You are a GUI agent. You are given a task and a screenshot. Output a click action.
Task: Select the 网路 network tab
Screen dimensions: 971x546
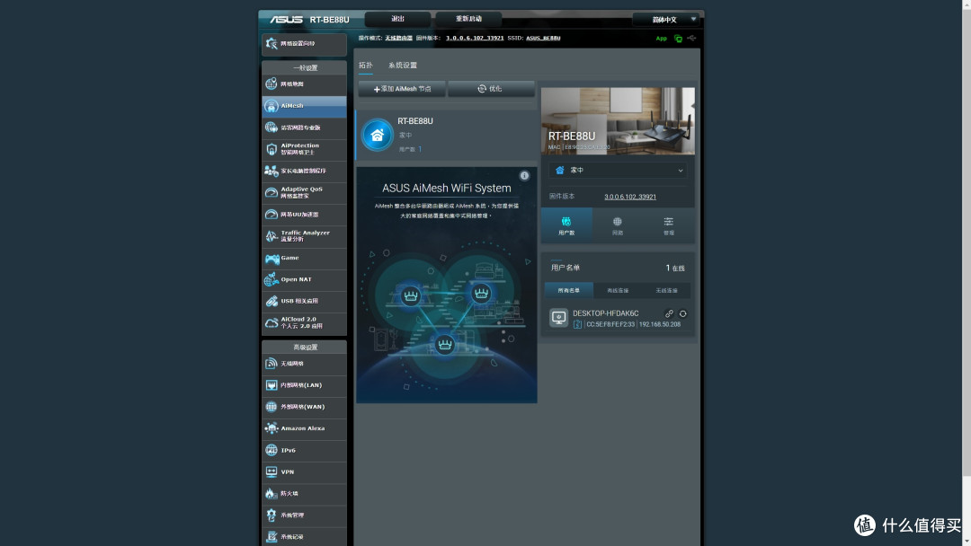pos(618,225)
